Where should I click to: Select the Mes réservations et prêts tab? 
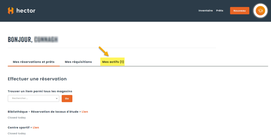pyautogui.click(x=34, y=62)
